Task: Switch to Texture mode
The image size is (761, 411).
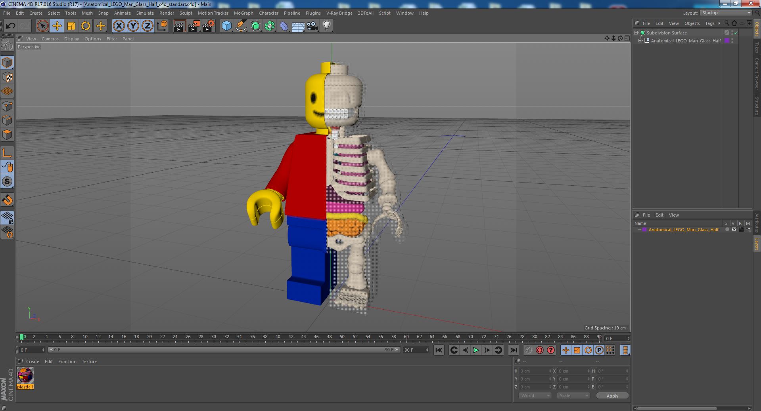Action: tap(7, 77)
